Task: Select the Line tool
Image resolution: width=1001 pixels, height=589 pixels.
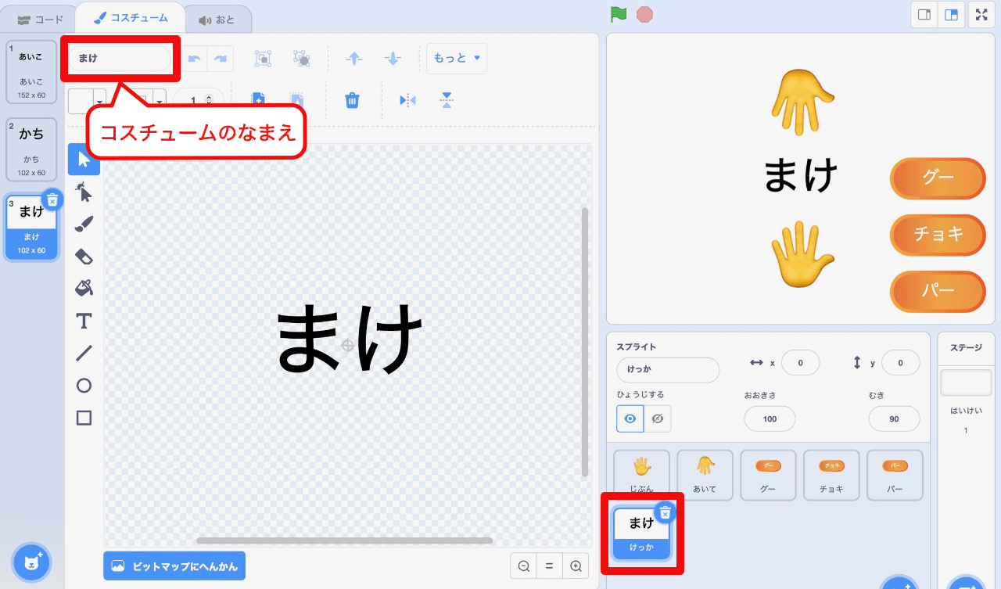Action: pos(84,353)
